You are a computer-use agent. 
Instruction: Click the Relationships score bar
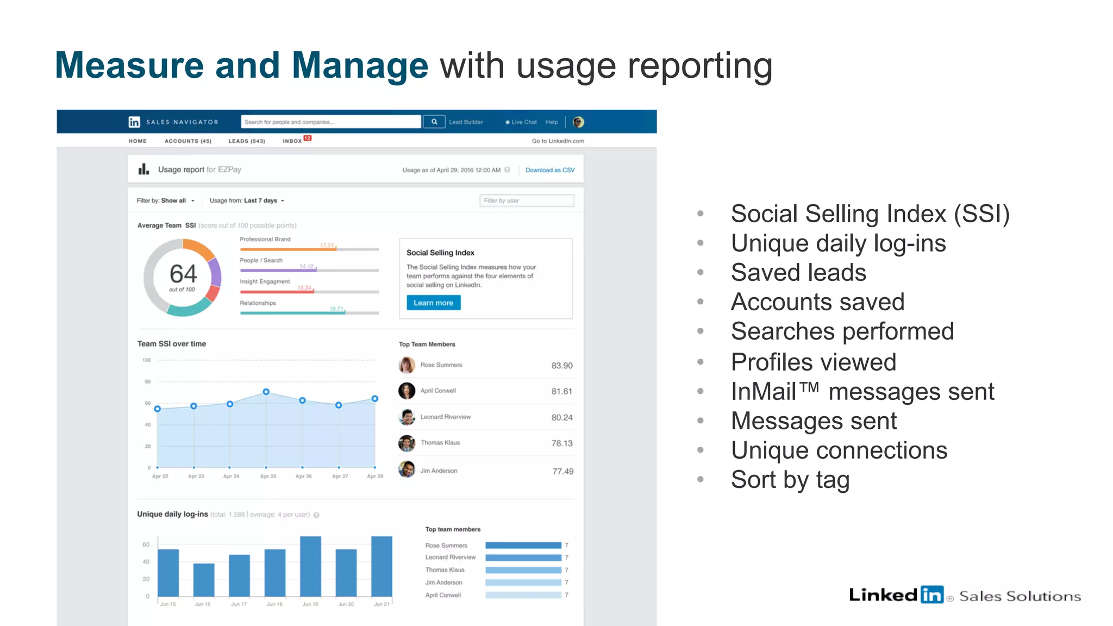point(309,313)
